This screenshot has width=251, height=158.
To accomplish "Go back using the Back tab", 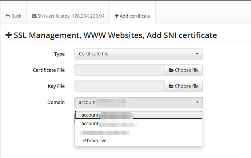I will coord(13,16).
